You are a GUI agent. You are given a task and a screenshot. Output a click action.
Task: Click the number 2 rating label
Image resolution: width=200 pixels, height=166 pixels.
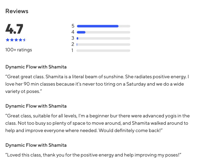tap(73, 44)
